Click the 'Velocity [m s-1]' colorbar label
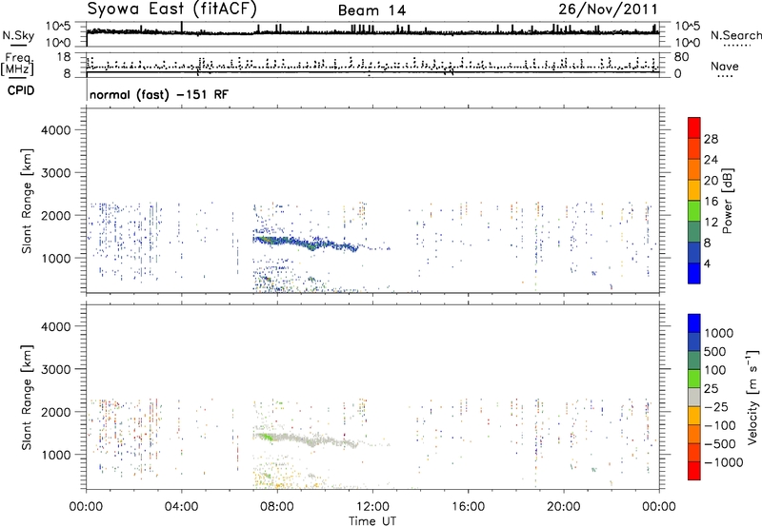The width and height of the screenshot is (762, 527). (752, 397)
